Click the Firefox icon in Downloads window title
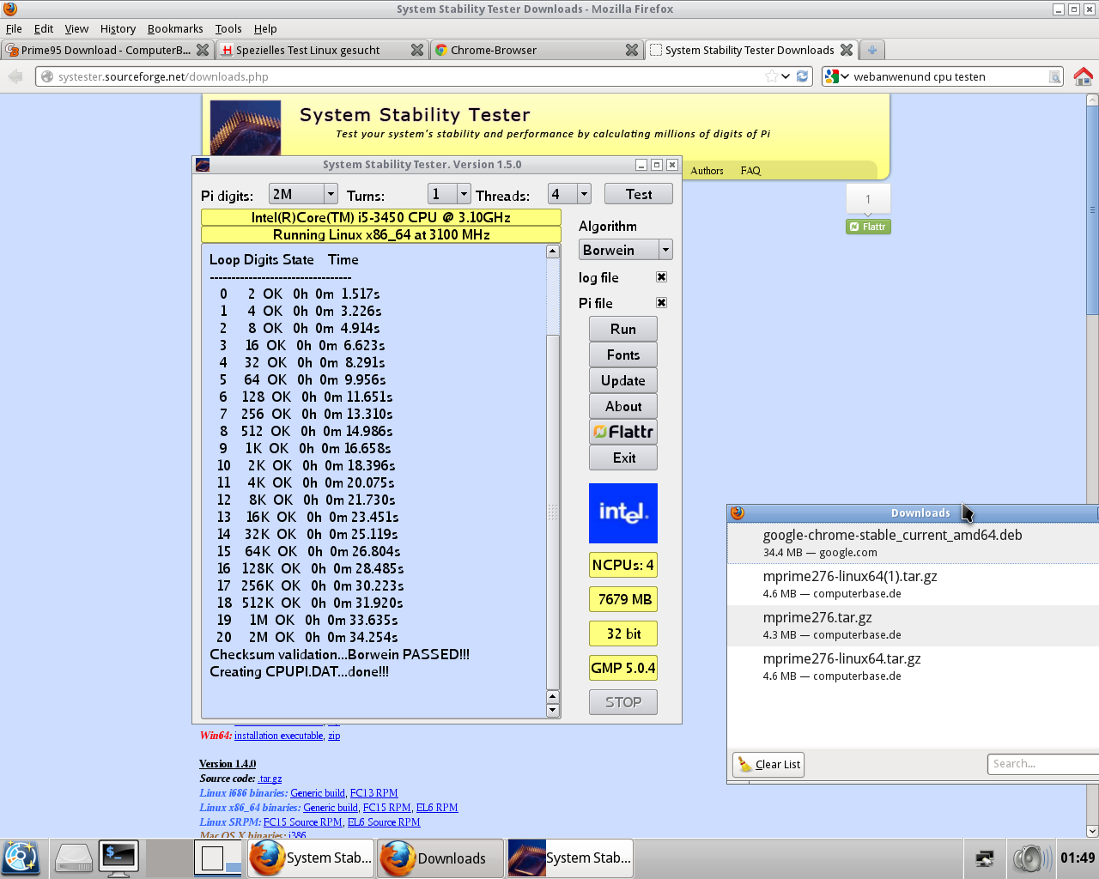 (737, 512)
